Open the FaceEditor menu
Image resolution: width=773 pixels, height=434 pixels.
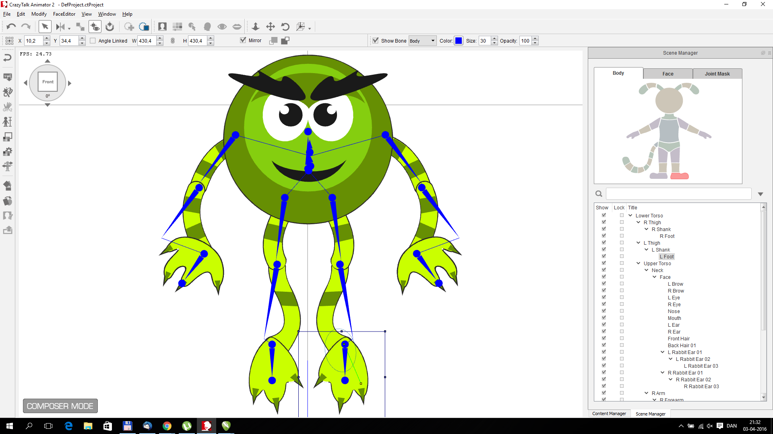(x=64, y=14)
